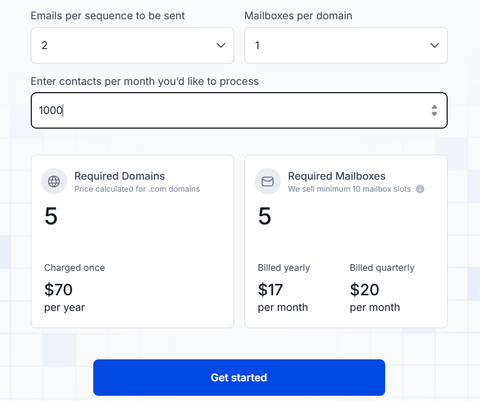Click the chevron on Mailboxes per domain dropdown
This screenshot has width=480, height=401.
[x=434, y=45]
